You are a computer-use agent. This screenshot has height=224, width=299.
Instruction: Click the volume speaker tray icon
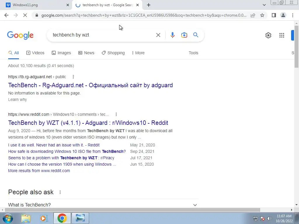click(270, 218)
